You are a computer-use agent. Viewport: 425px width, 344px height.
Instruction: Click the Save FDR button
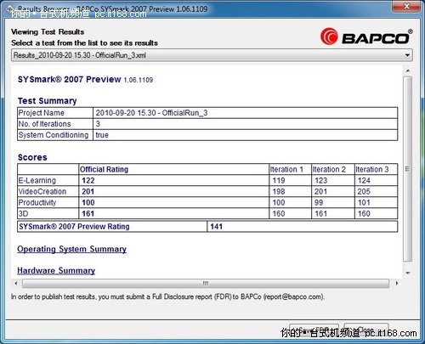coord(314,330)
